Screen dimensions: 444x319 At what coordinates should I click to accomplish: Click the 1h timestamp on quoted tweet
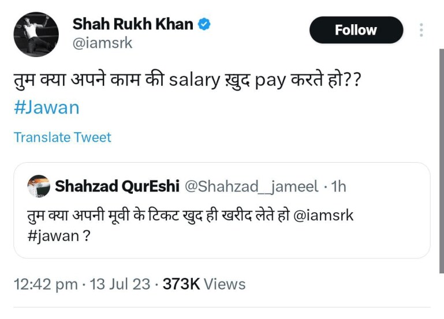(339, 187)
